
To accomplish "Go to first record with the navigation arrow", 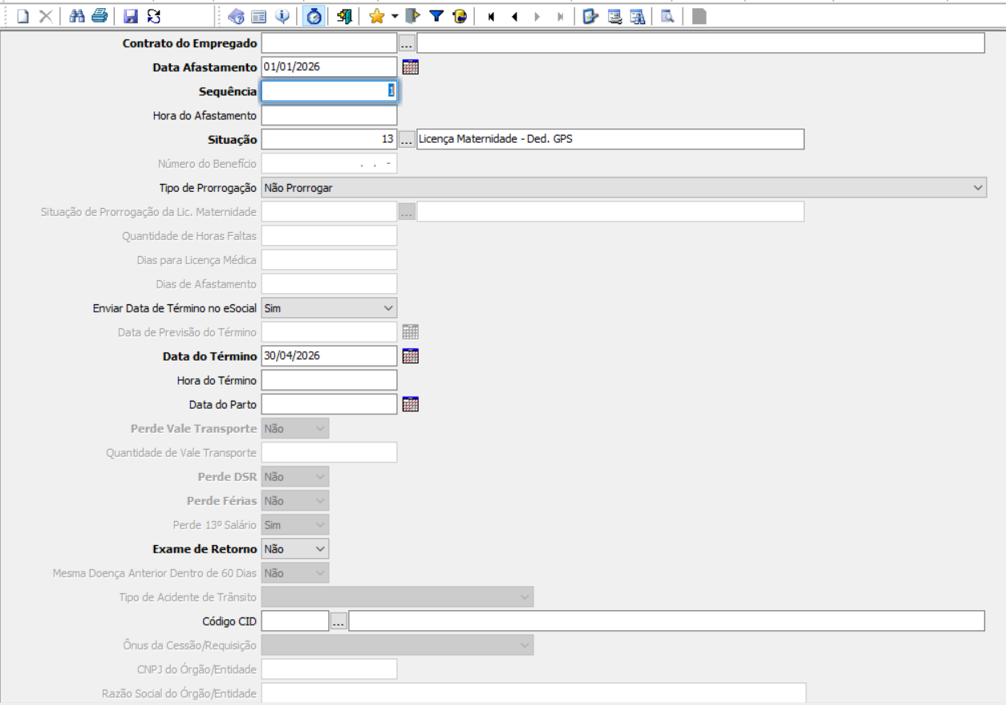I will (491, 16).
